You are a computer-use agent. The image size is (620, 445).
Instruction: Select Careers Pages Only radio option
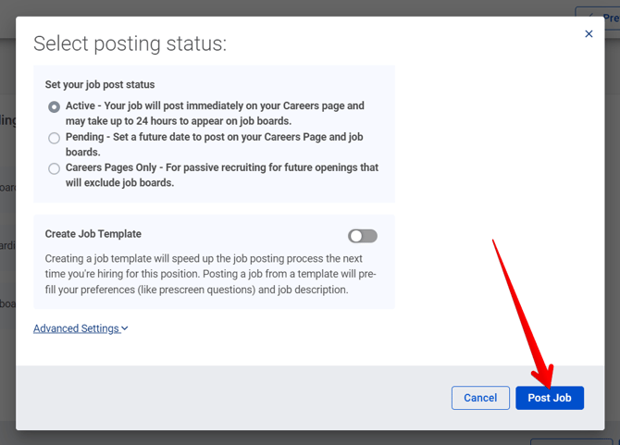[55, 168]
